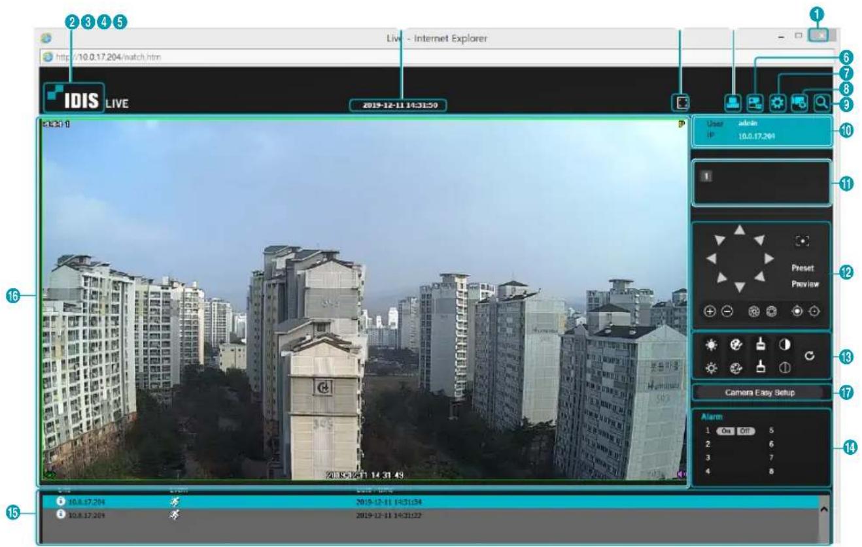862x547 pixels.
Task: Move camera diagonally down-left with PTZ arrow
Action: (x=721, y=278)
